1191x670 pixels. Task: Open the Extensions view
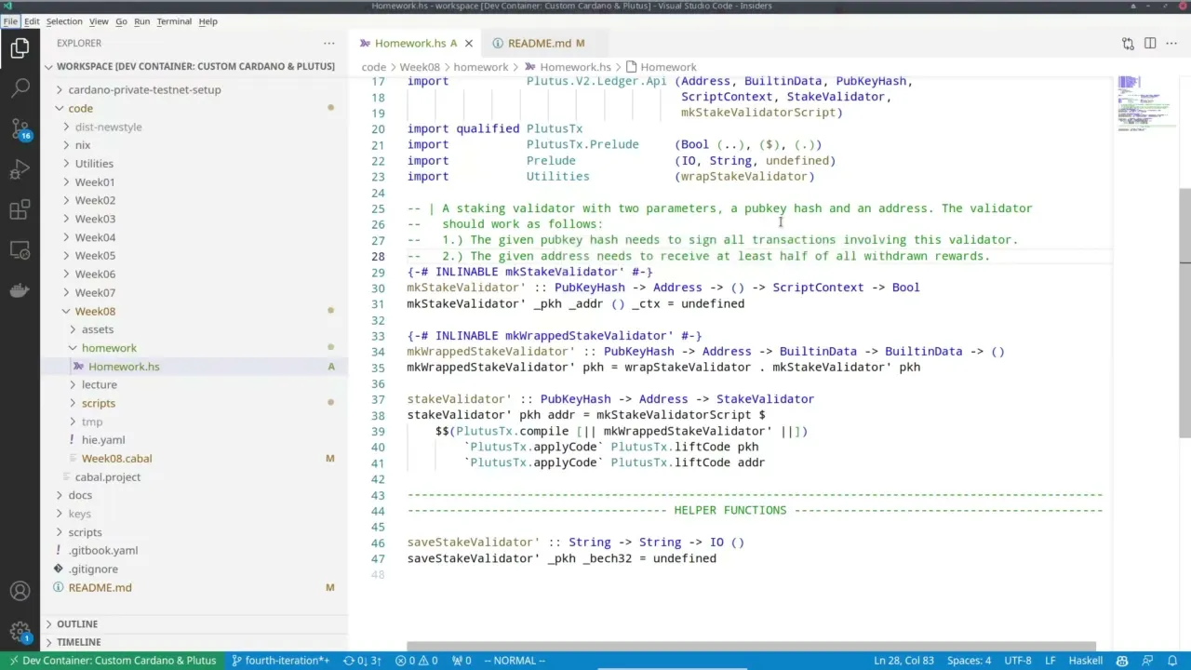(20, 210)
